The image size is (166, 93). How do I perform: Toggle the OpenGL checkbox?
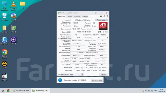[x=100, y=71]
